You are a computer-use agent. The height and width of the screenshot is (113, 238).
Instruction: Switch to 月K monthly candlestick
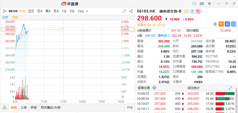point(56,11)
